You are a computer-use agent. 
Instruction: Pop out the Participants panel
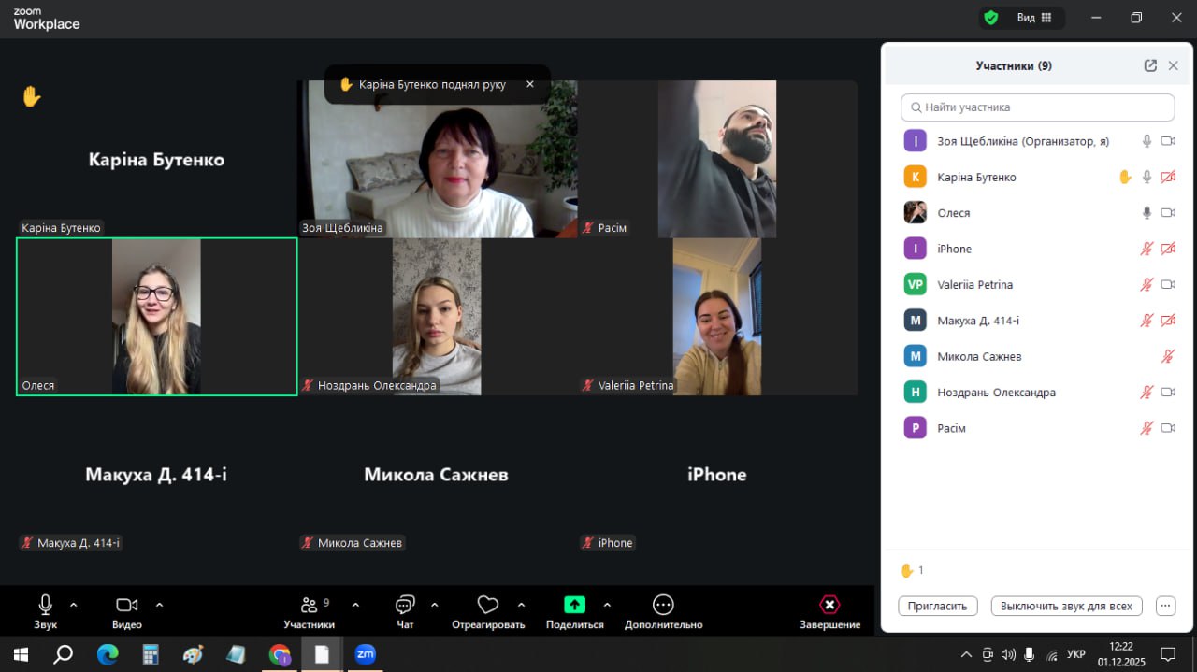pyautogui.click(x=1150, y=65)
